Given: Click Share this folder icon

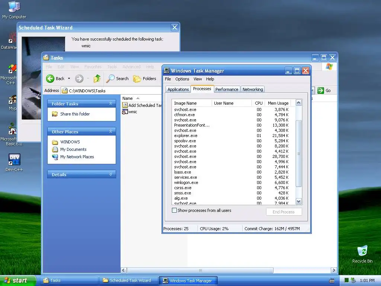Looking at the screenshot, I should pos(55,114).
